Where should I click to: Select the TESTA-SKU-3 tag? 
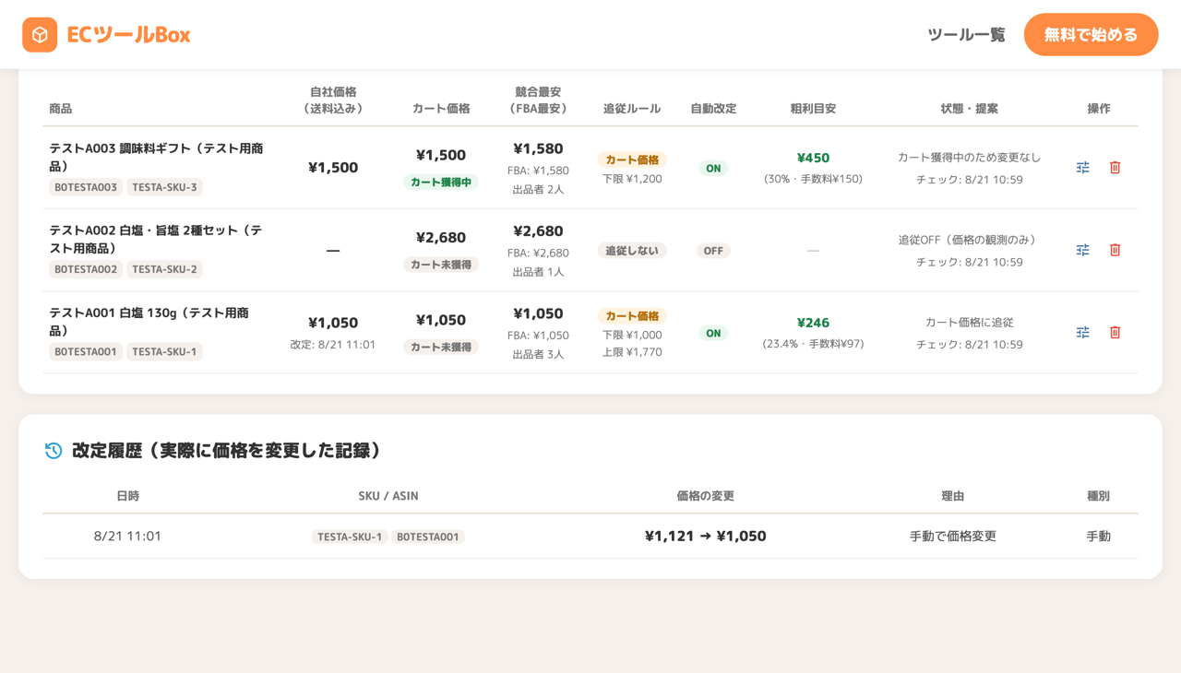164,187
